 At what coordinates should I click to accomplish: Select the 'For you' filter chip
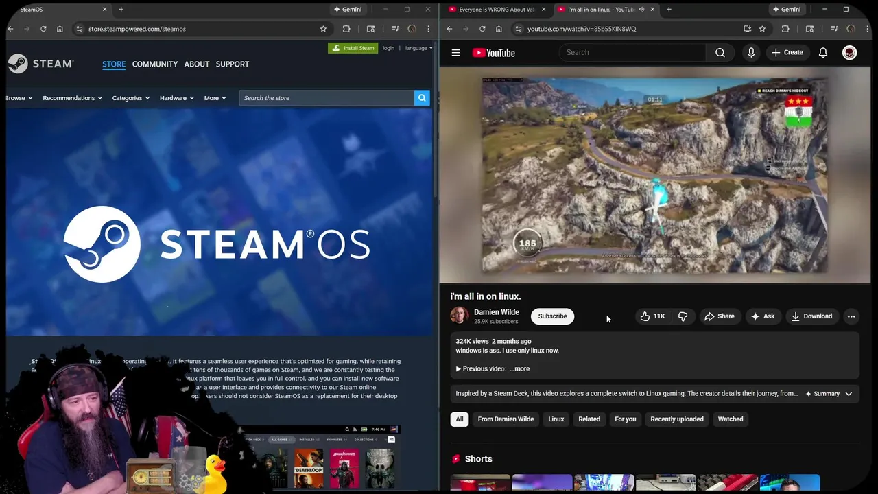626,419
